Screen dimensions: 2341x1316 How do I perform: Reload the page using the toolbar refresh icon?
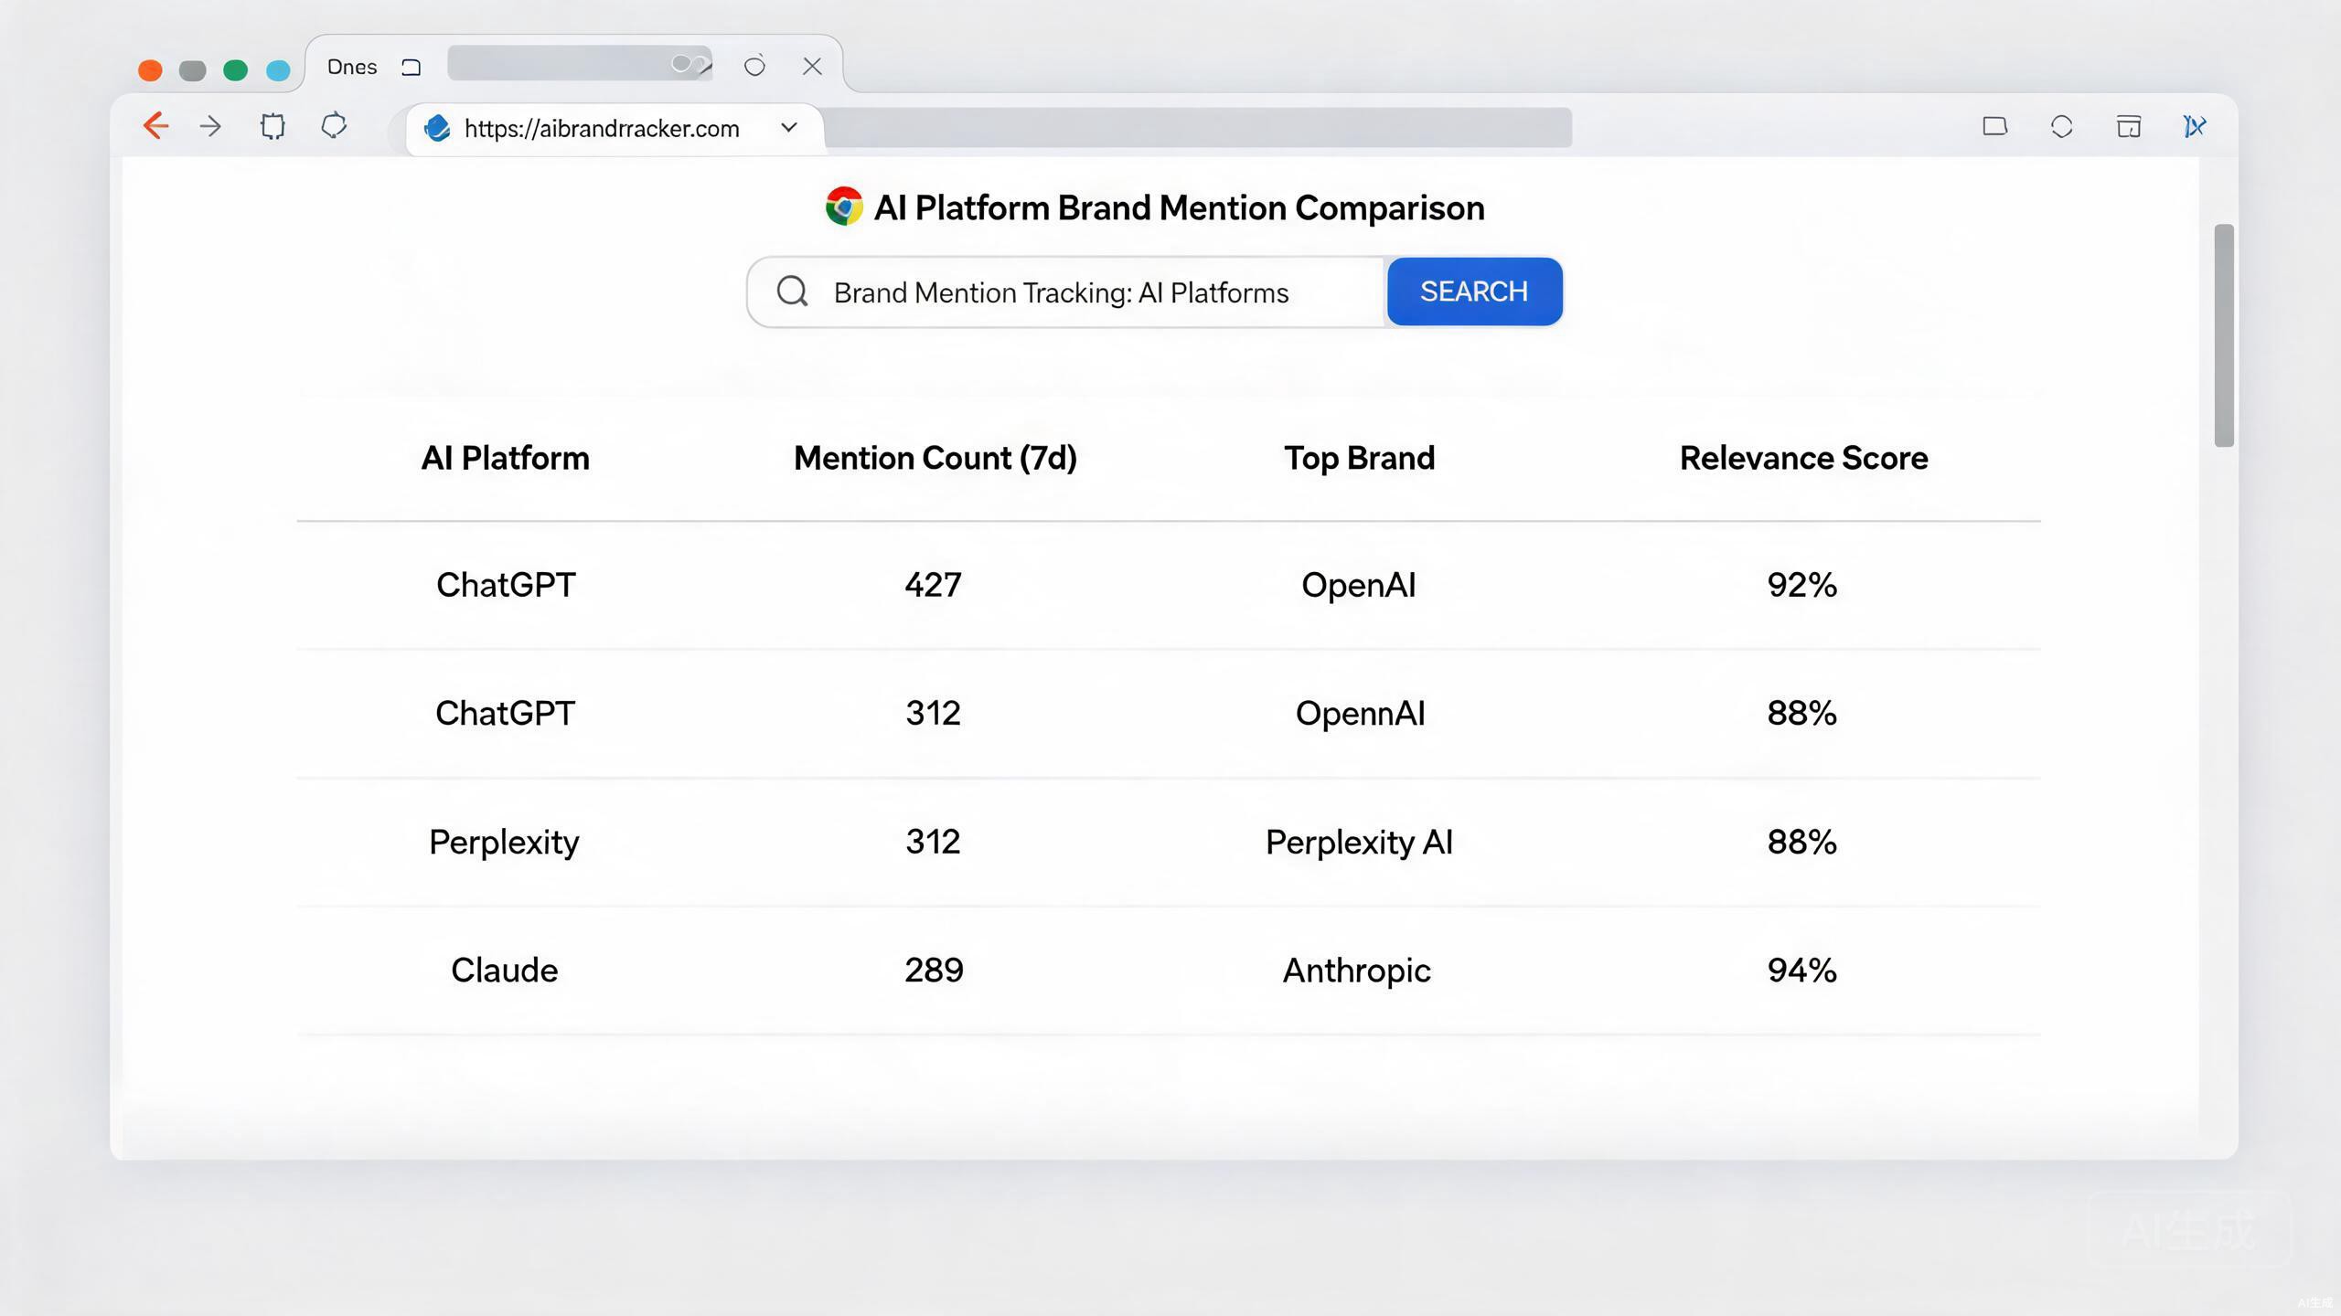click(x=334, y=125)
